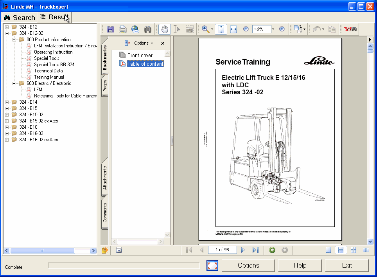This screenshot has height=277, width=377.
Task: Expand the 324 - E15-02 folder
Action: point(7,115)
